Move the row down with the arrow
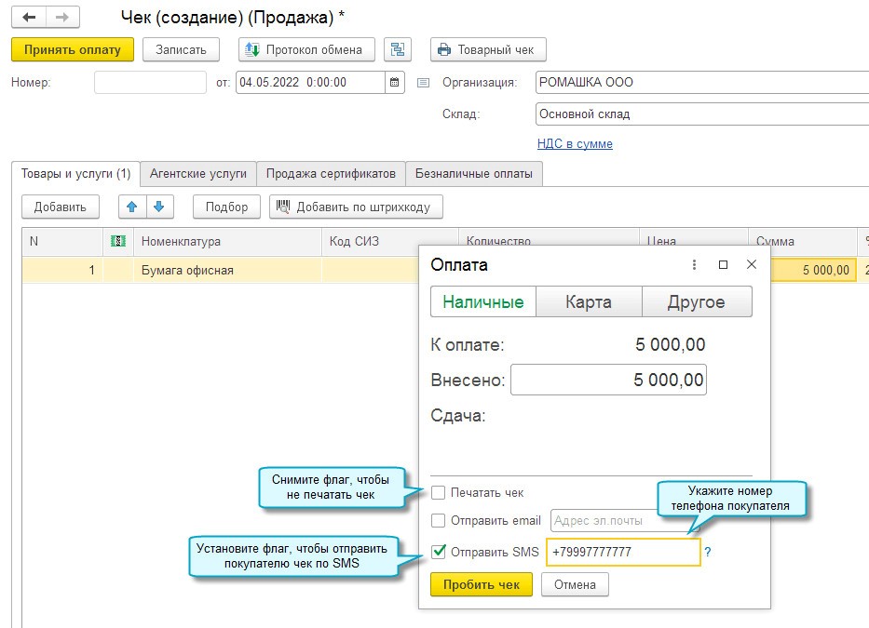 tap(158, 207)
